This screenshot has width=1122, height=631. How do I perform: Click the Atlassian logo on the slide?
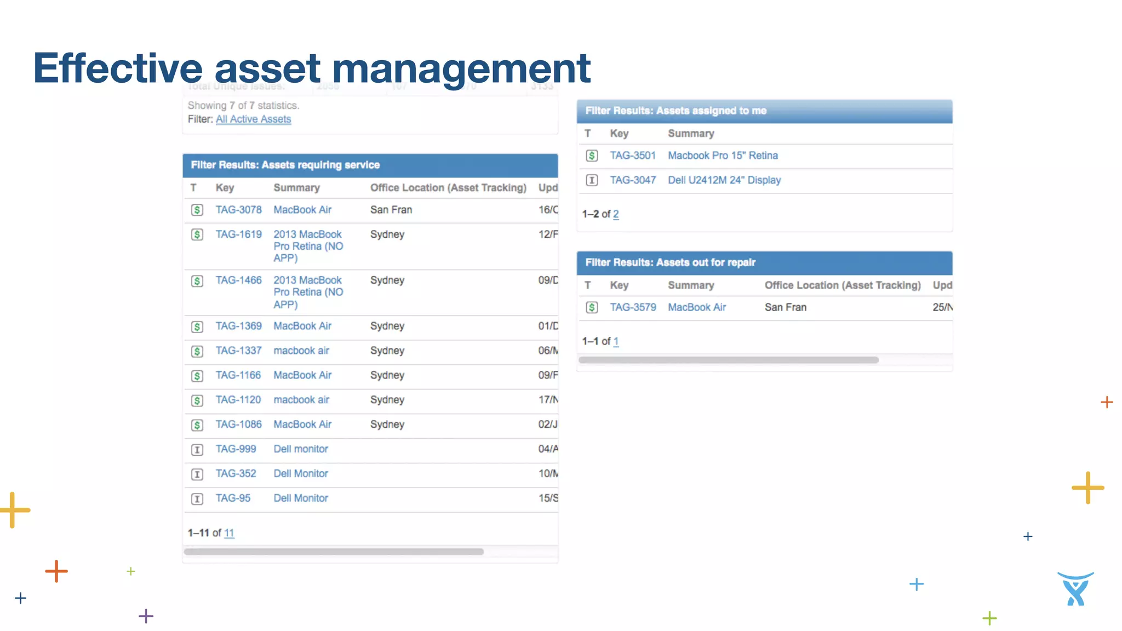pos(1075,589)
